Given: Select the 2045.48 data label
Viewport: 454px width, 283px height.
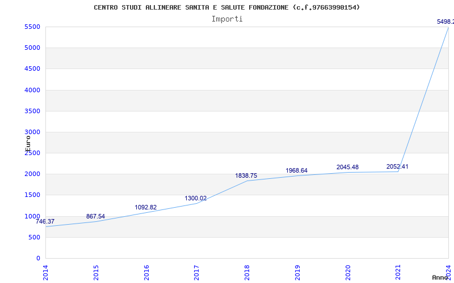Looking at the screenshot, I should [x=347, y=167].
